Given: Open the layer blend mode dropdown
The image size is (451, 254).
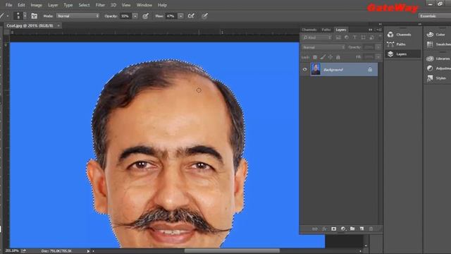Looking at the screenshot, I should point(323,47).
